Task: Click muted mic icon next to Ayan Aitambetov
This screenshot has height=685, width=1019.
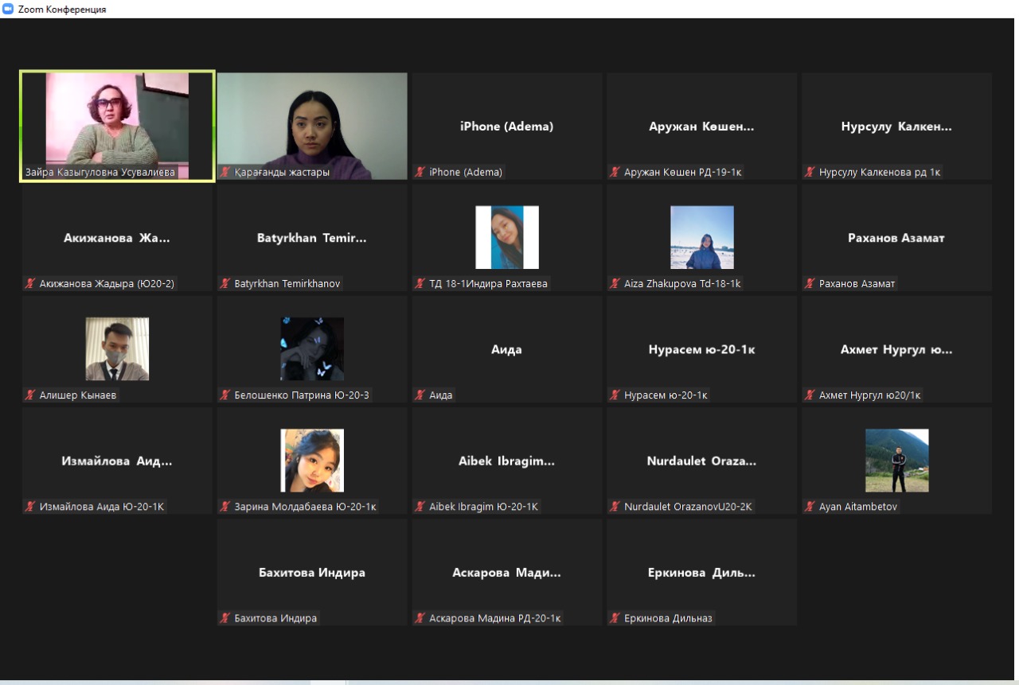Action: [x=810, y=506]
